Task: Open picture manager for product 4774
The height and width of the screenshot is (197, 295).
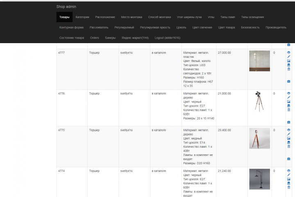Action: coord(288,179)
